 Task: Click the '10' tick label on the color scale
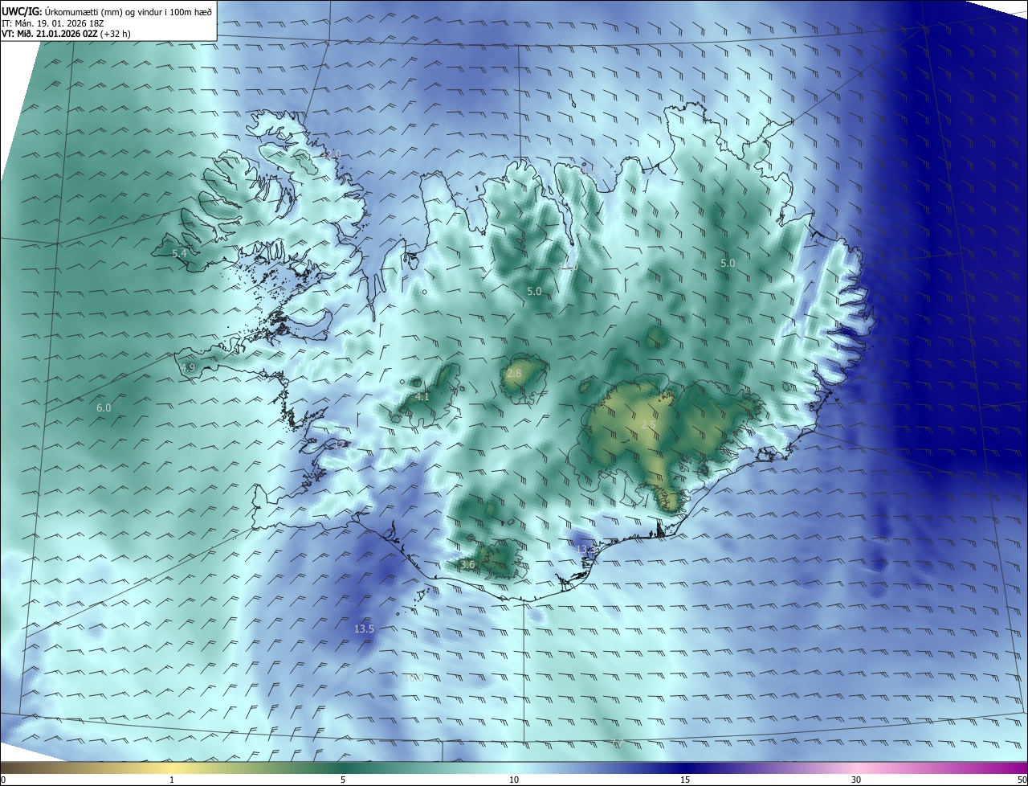pyautogui.click(x=514, y=780)
